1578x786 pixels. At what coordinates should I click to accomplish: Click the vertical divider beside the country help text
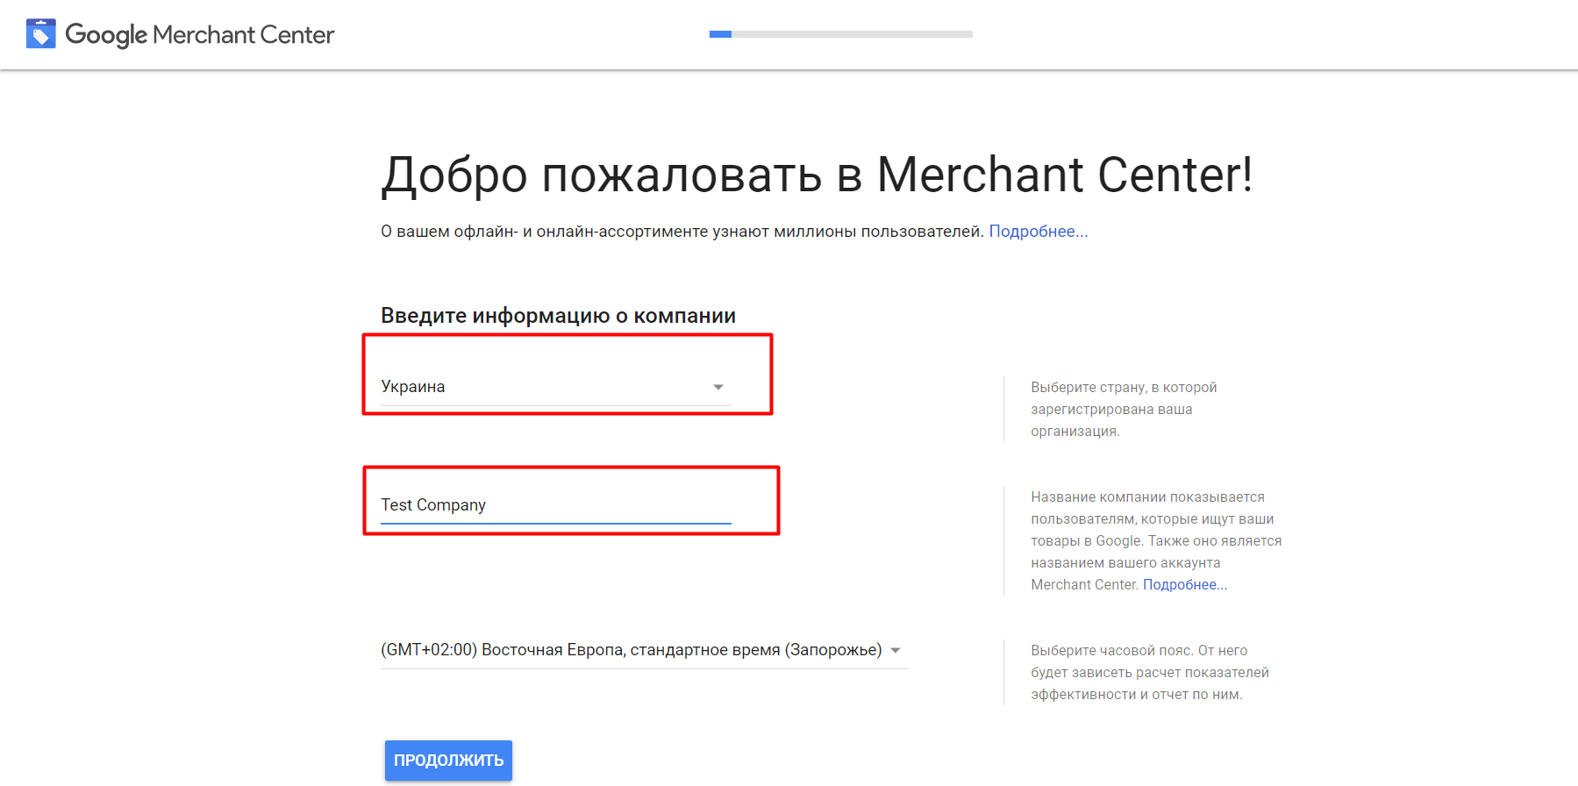tap(1004, 410)
